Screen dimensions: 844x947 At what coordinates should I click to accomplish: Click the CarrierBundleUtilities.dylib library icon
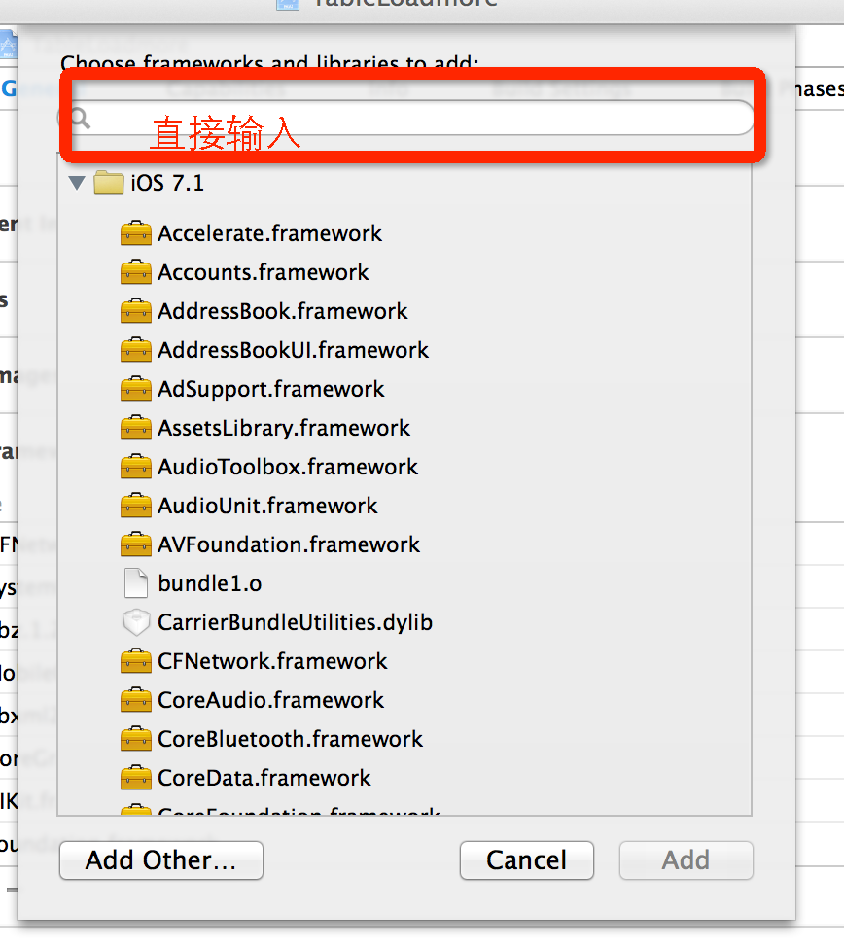(136, 622)
